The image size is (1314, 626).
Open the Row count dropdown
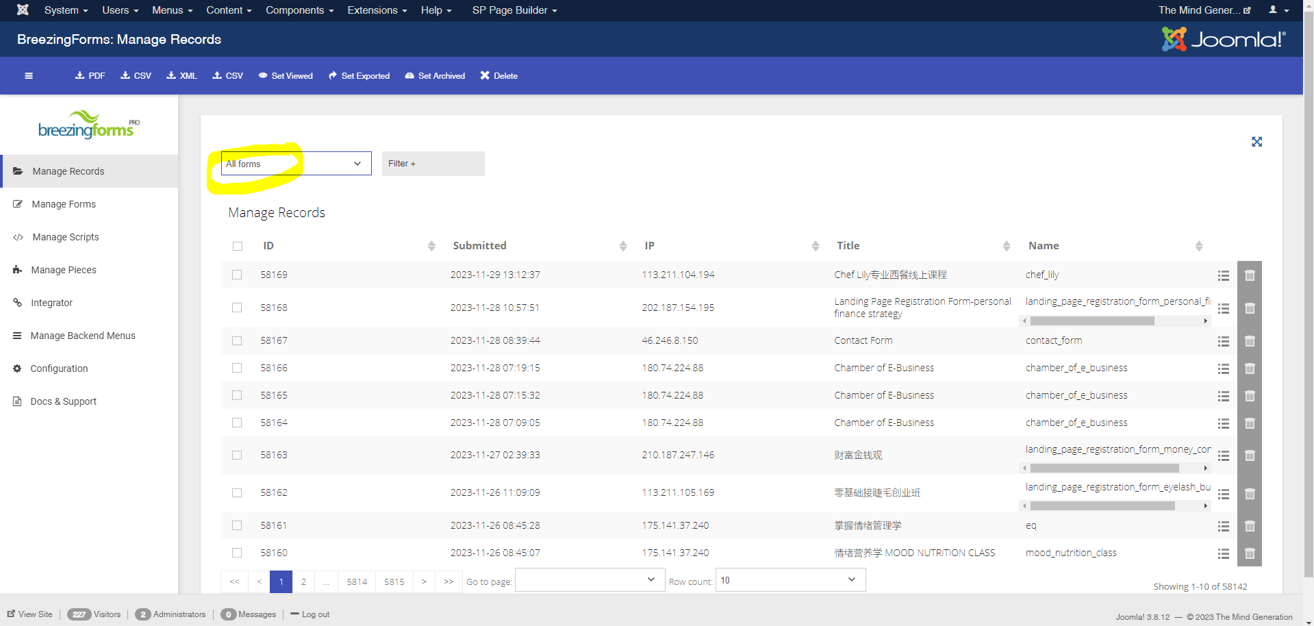(x=790, y=580)
